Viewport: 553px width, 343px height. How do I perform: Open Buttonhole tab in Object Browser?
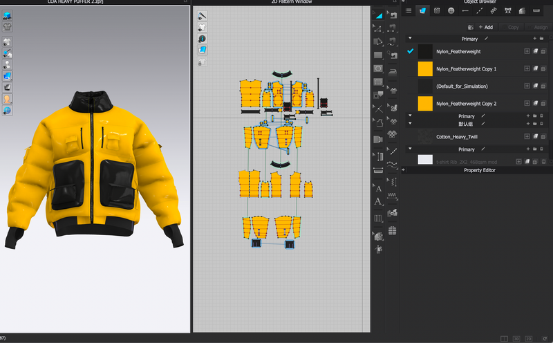[465, 10]
